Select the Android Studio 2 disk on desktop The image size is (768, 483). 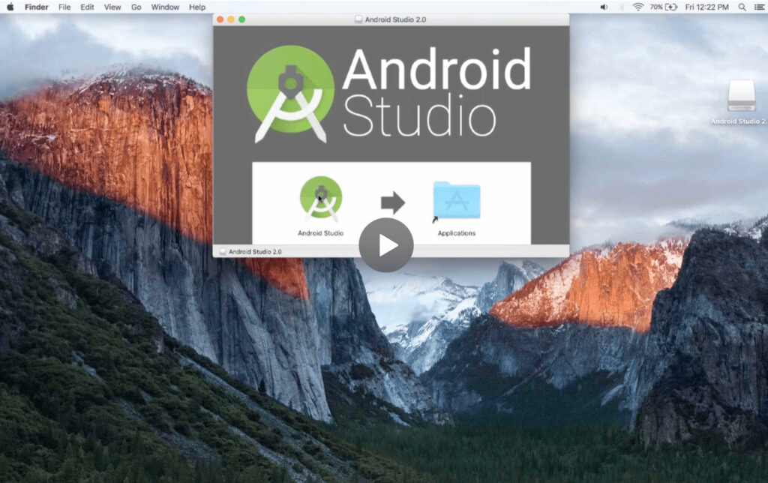click(740, 96)
